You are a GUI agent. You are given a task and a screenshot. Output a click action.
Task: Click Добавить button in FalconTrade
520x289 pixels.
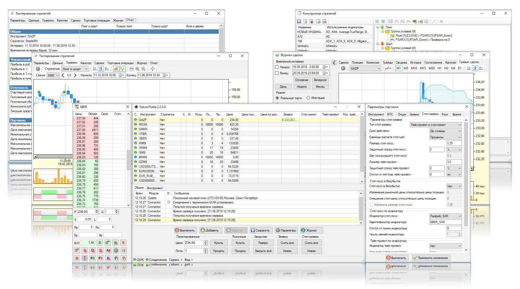pyautogui.click(x=210, y=230)
